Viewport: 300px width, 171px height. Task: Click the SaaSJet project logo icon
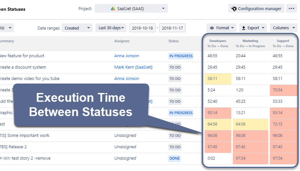(x=113, y=8)
